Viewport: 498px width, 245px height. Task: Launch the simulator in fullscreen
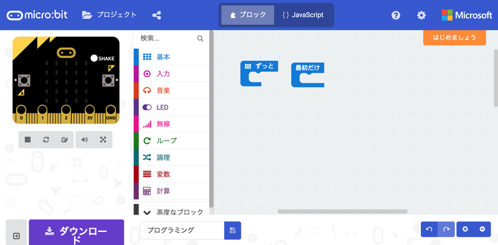(x=103, y=140)
